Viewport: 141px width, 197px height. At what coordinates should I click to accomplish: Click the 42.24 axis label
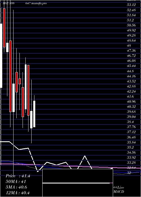pyautogui.click(x=131, y=91)
